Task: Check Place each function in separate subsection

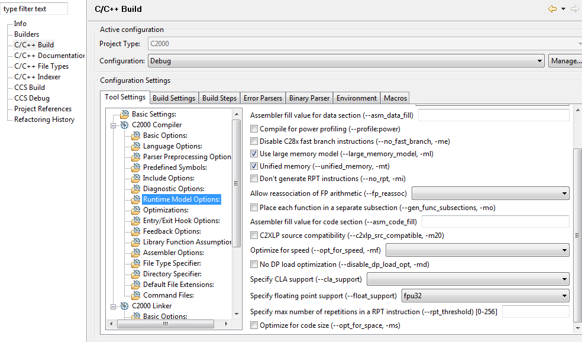Action: (x=254, y=208)
